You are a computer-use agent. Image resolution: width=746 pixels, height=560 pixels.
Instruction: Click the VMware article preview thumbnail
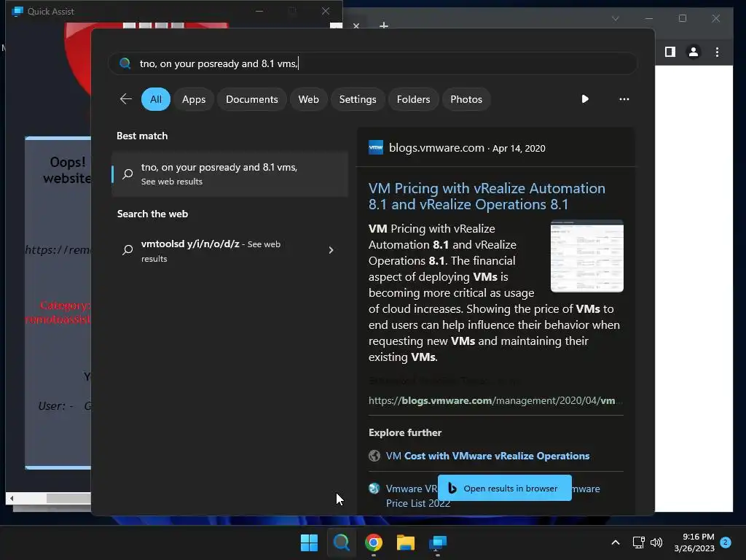586,256
